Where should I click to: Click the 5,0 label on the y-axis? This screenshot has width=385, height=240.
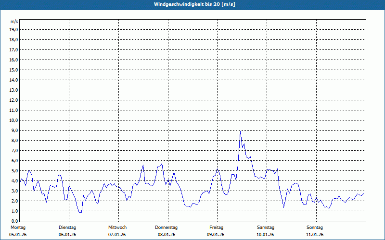coord(15,170)
